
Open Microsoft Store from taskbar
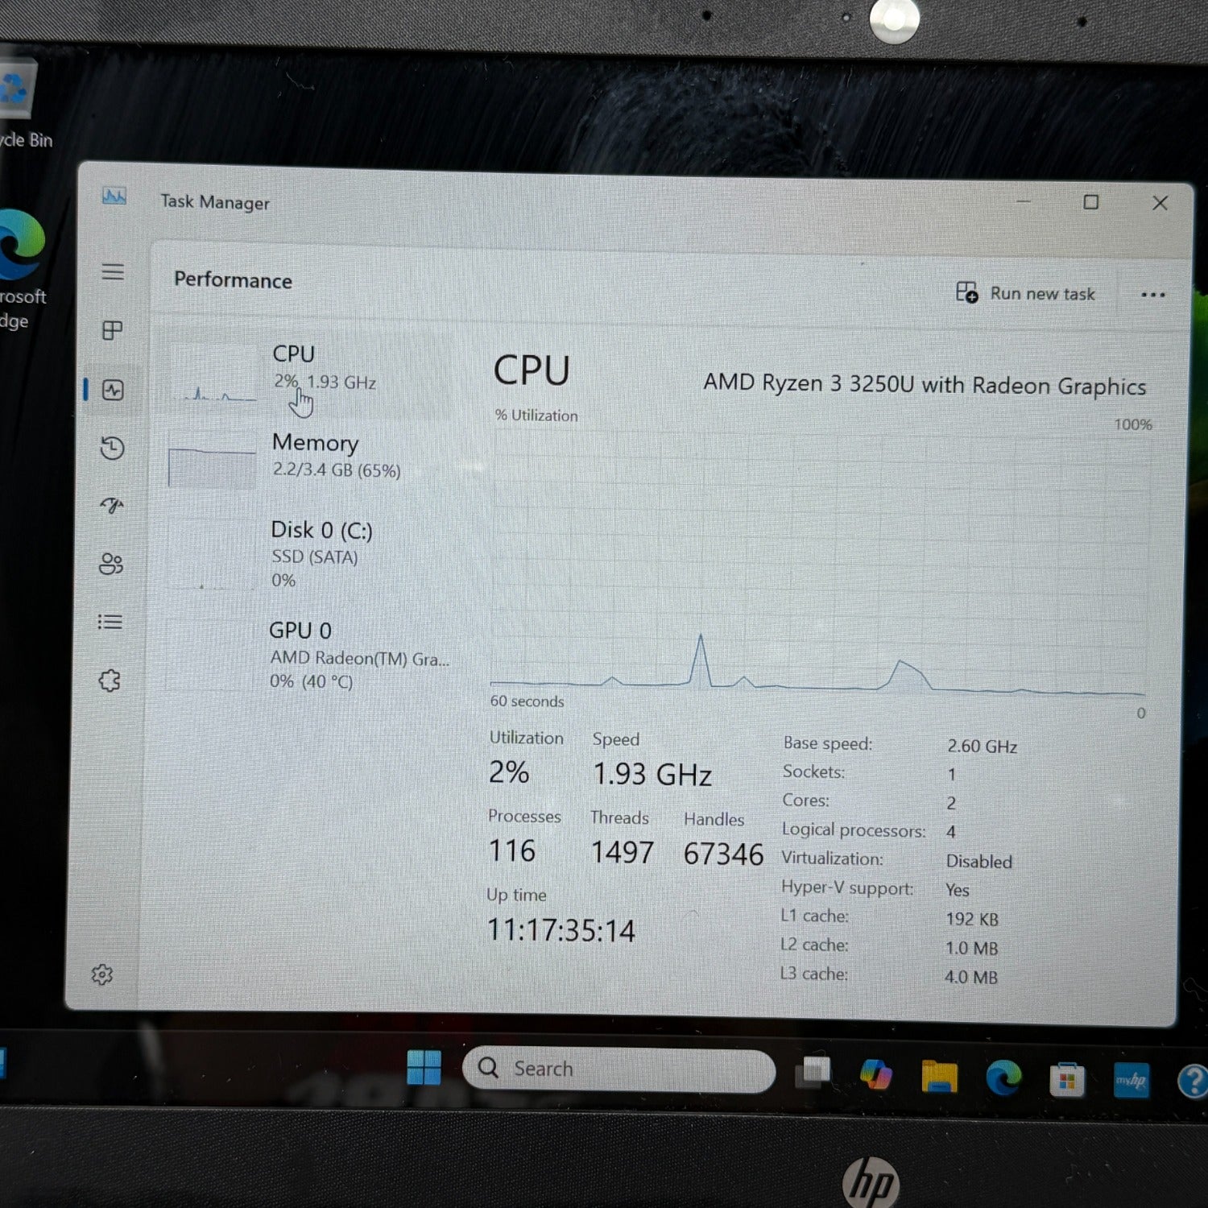1067,1079
